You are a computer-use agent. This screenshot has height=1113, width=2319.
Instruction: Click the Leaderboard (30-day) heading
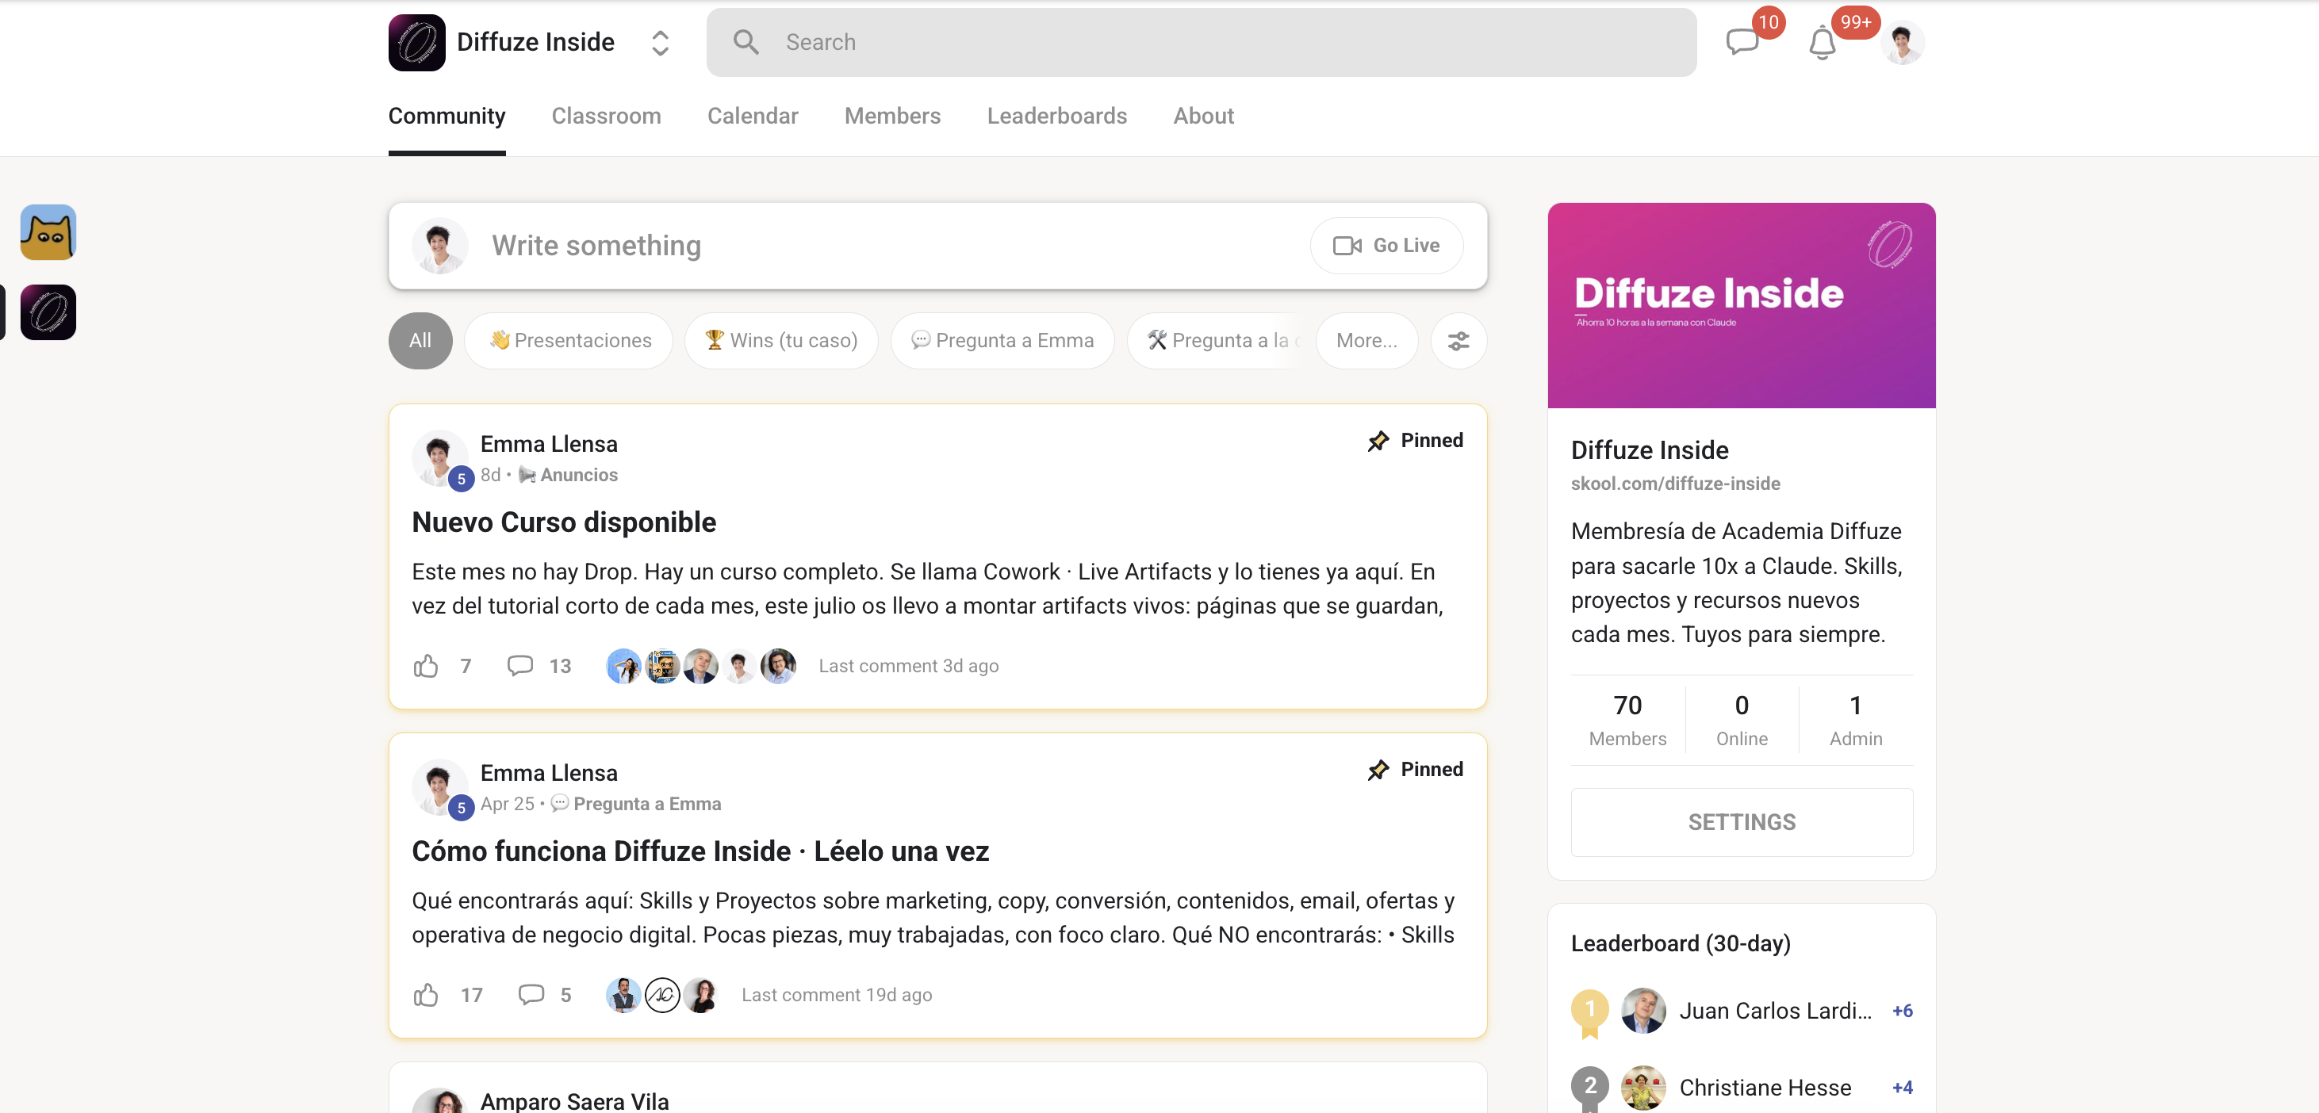1680,944
